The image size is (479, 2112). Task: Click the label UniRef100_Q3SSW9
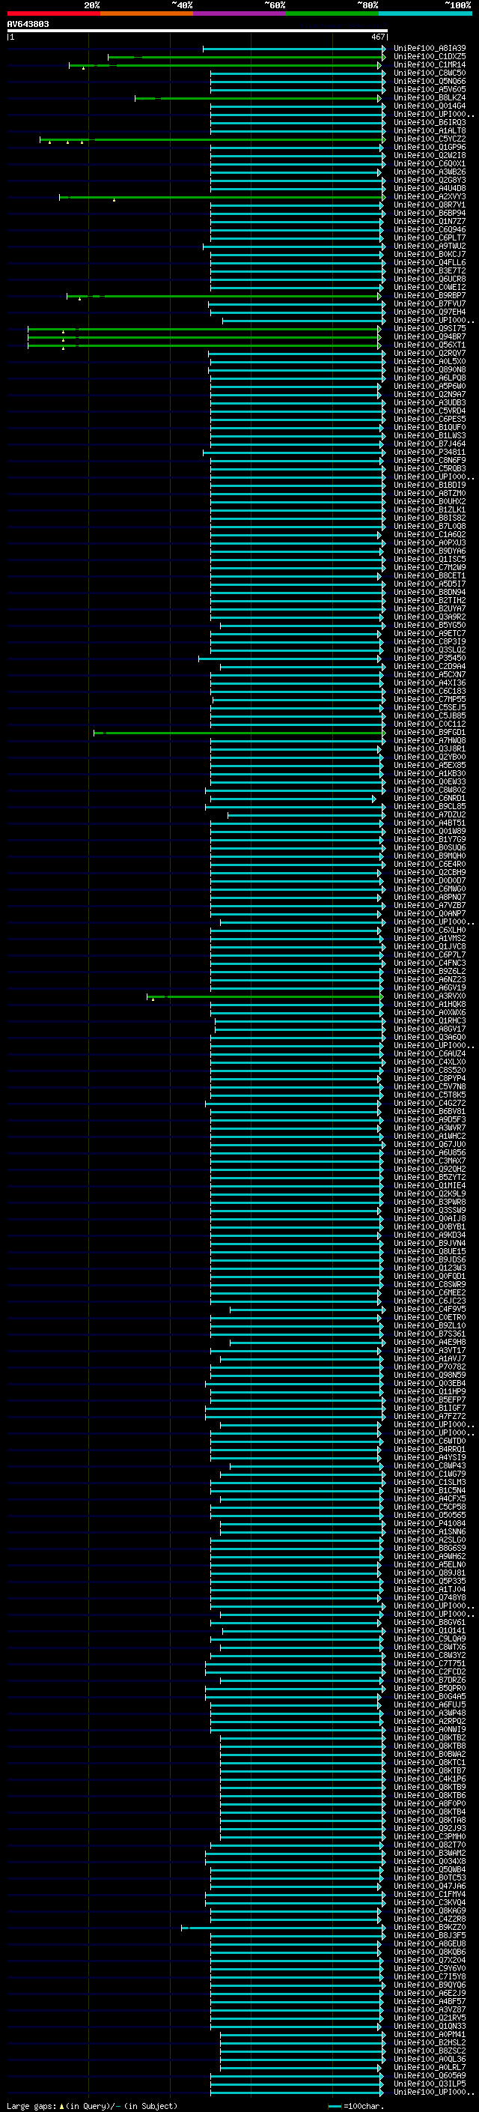(430, 1210)
